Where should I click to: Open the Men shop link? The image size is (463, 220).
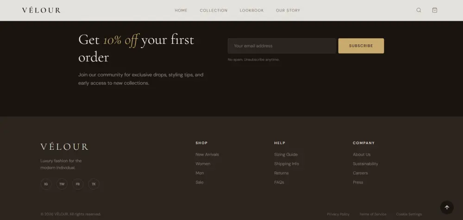(200, 173)
